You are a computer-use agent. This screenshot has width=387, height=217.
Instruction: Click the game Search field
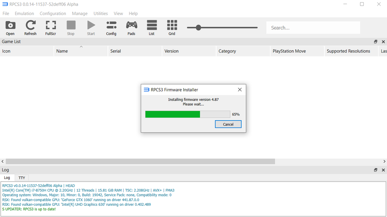point(313,28)
